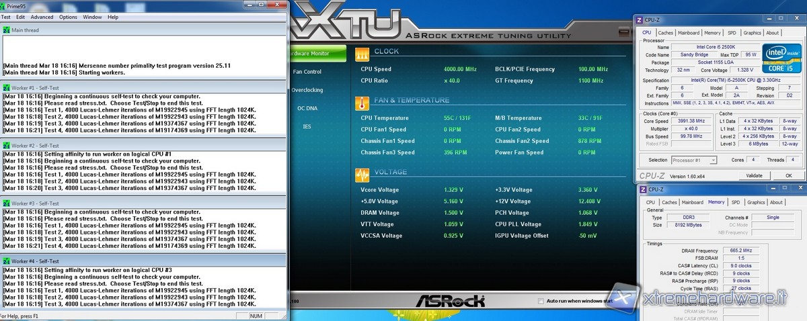Open the Options menu in Prime95
The width and height of the screenshot is (807, 321).
tap(68, 17)
